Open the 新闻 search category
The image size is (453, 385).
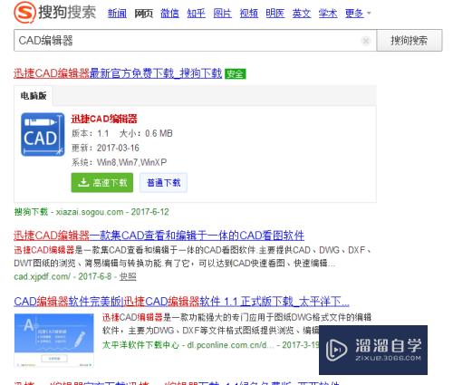117,14
